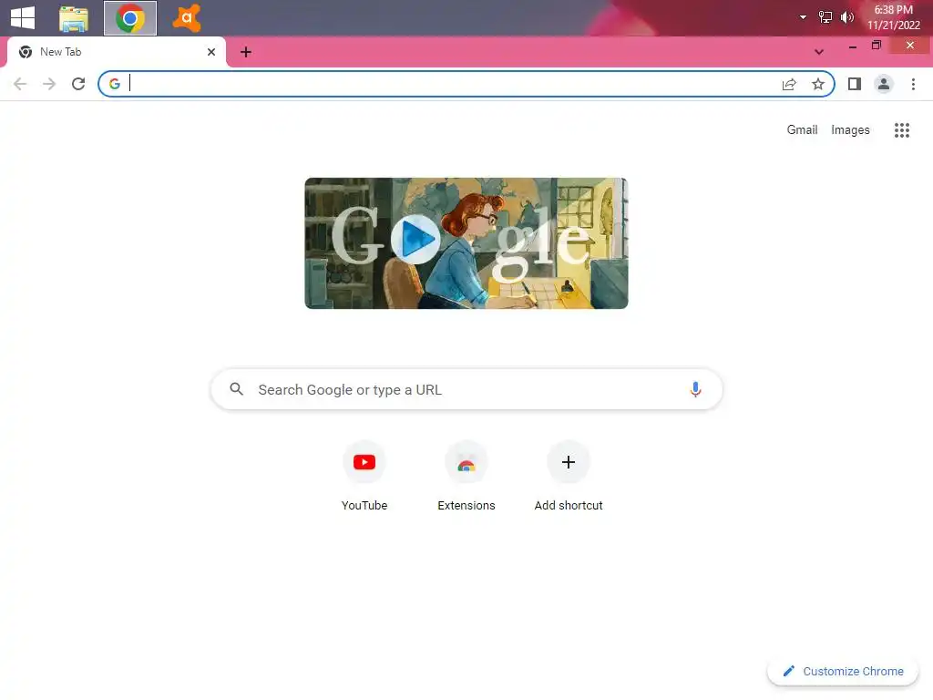Click Customize Chrome button

(x=843, y=672)
